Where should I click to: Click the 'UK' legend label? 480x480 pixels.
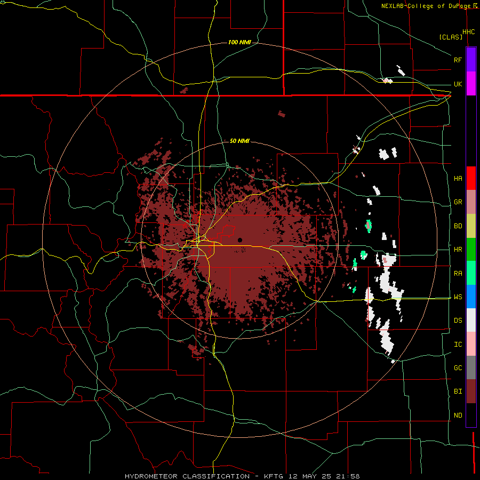458,84
